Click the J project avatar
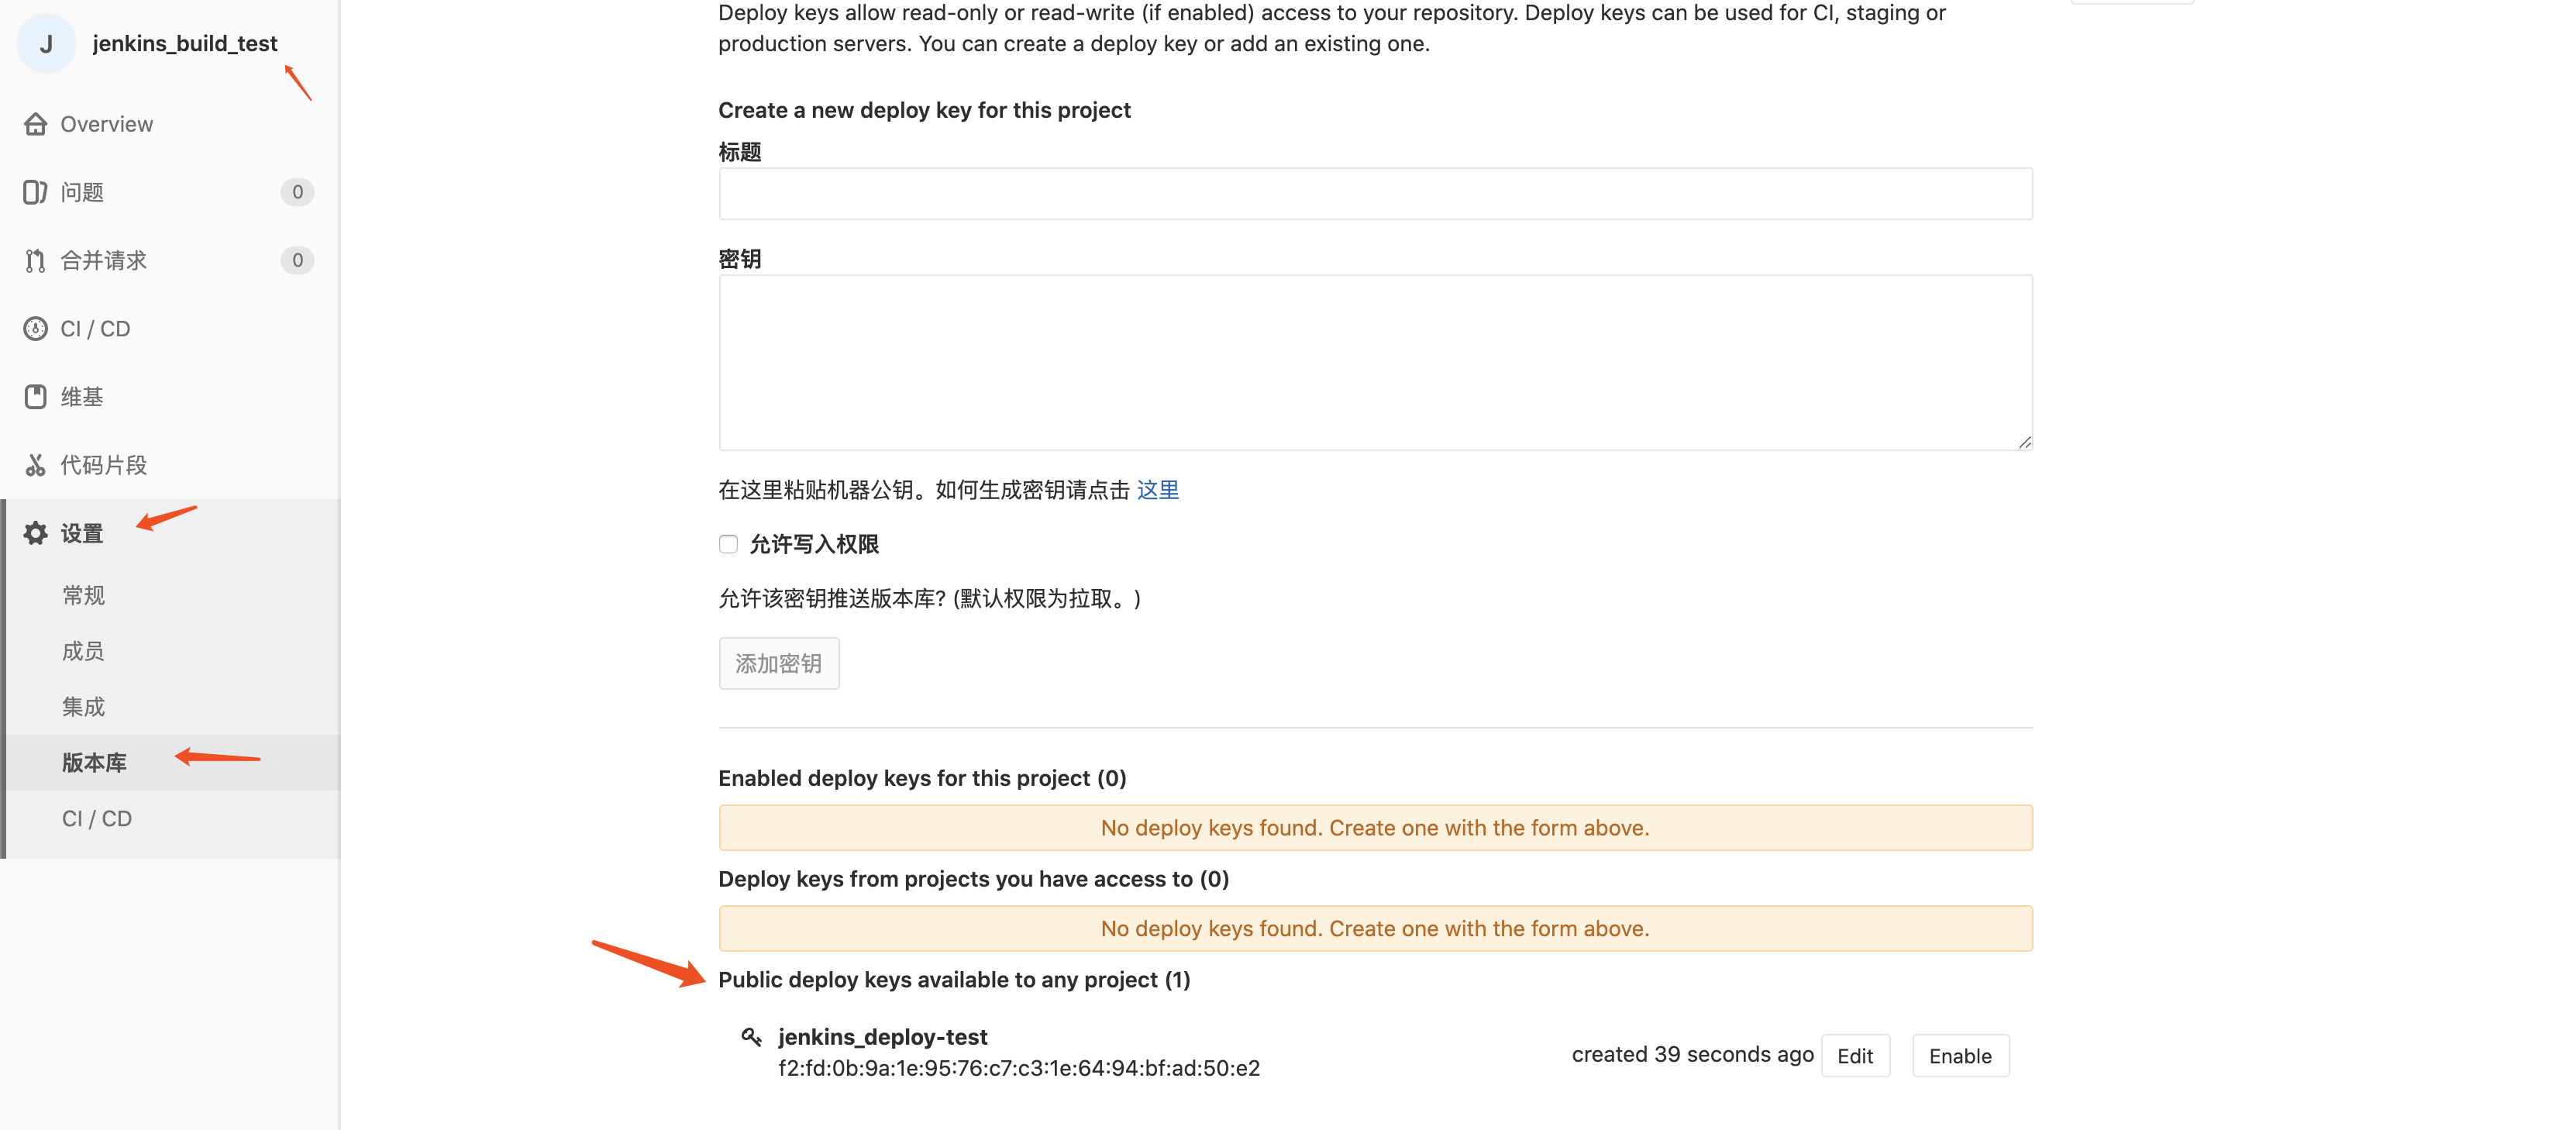The height and width of the screenshot is (1130, 2576). pyautogui.click(x=46, y=44)
